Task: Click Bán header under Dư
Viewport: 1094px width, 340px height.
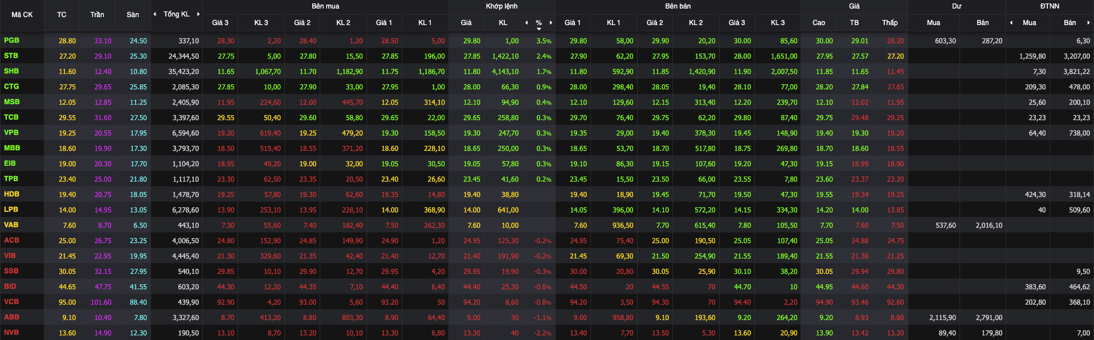Action: click(983, 23)
